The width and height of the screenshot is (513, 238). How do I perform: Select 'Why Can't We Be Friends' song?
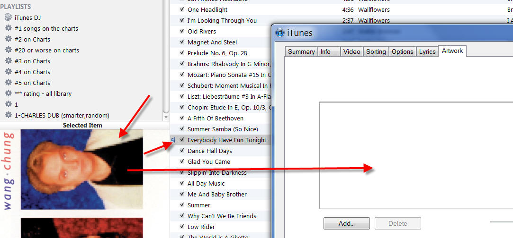pos(222,216)
